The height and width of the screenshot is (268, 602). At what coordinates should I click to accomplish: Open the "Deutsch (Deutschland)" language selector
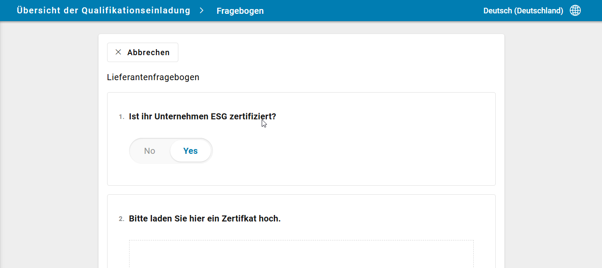pos(523,11)
